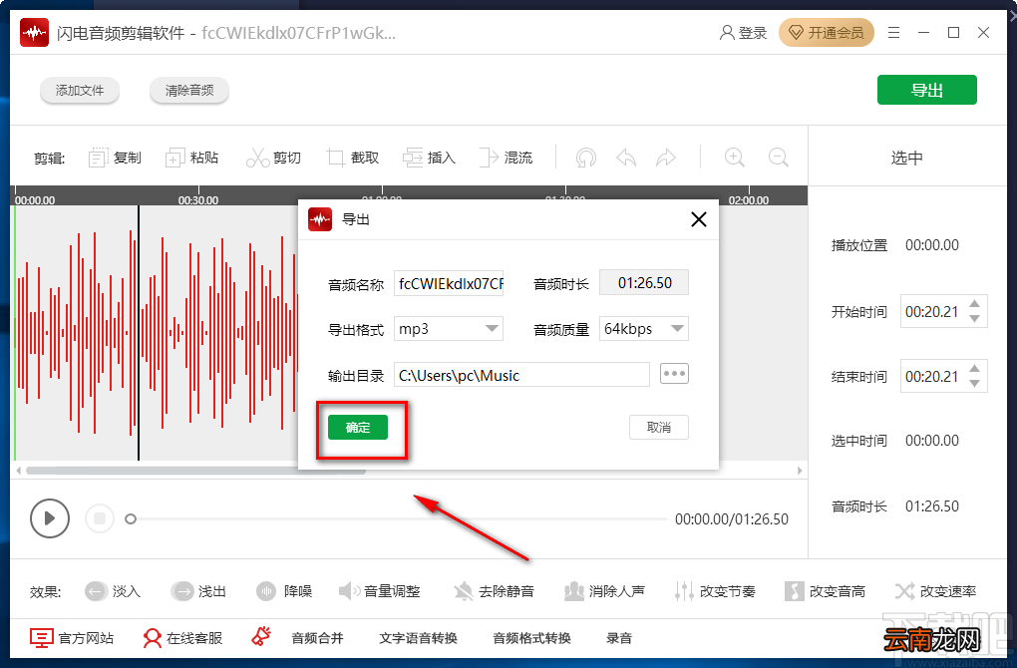Expand the export format (mp3) dropdown
Viewport: 1017px width, 668px height.
click(493, 329)
